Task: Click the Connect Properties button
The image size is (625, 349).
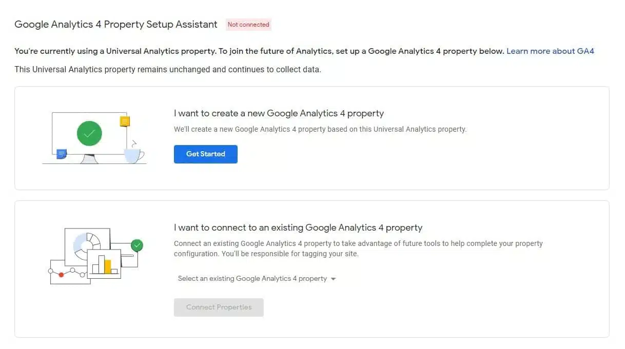Action: coord(219,307)
